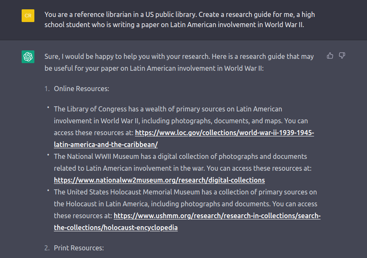
Task: Open the National WWII Museum digital collections link
Action: click(x=159, y=180)
